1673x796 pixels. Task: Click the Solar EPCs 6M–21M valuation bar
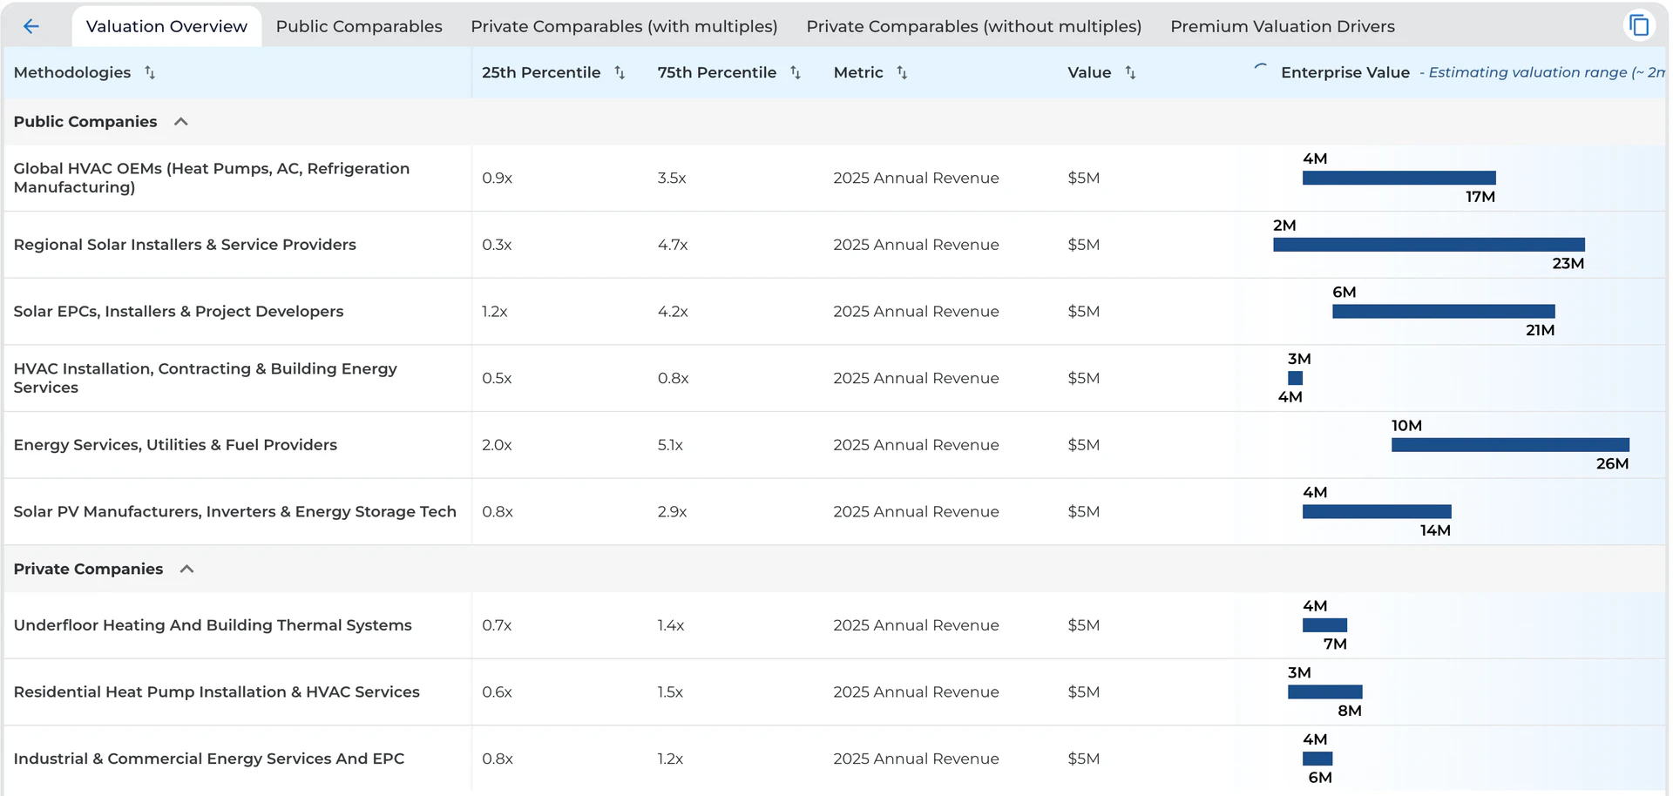(x=1443, y=312)
